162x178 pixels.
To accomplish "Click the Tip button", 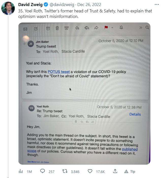I will pyautogui.click(x=129, y=171).
